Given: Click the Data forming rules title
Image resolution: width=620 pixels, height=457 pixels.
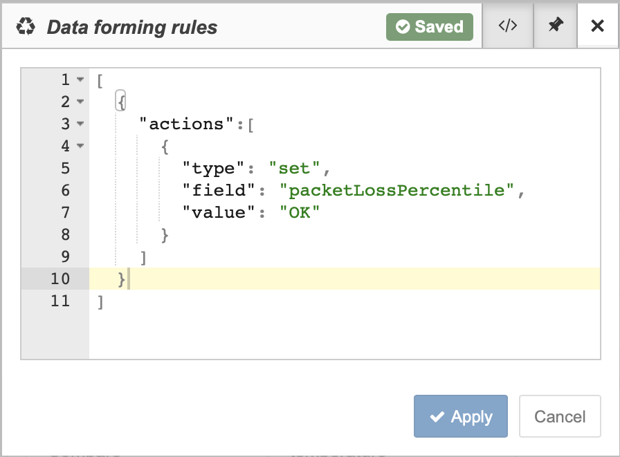Looking at the screenshot, I should 132,27.
